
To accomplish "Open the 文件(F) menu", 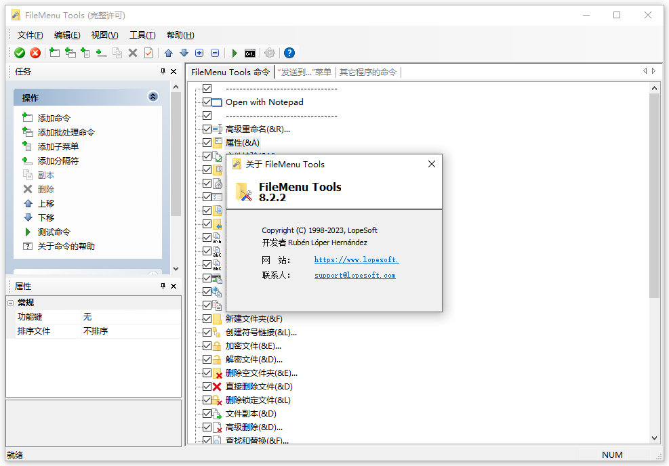I will click(30, 35).
